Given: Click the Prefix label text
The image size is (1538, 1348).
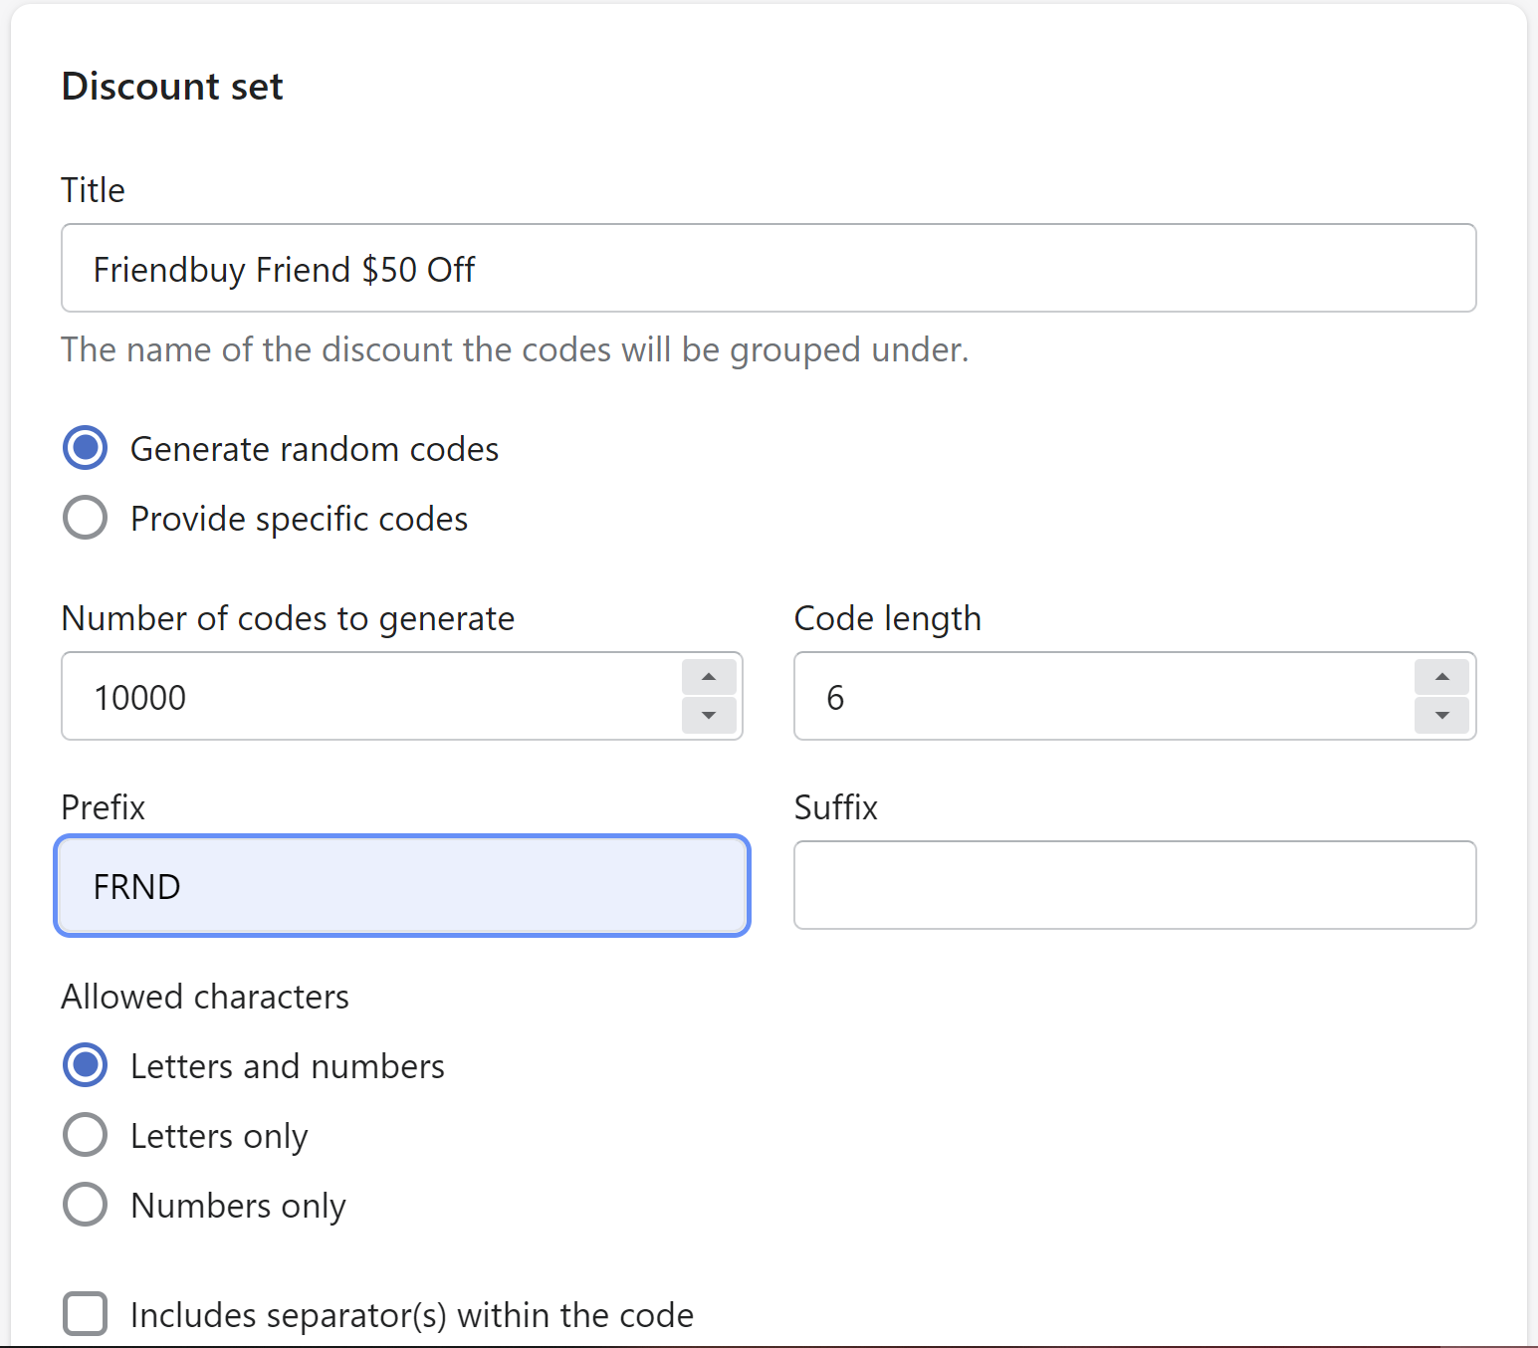Looking at the screenshot, I should point(103,807).
